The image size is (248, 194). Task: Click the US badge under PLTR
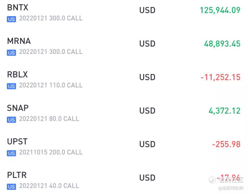[12, 187]
